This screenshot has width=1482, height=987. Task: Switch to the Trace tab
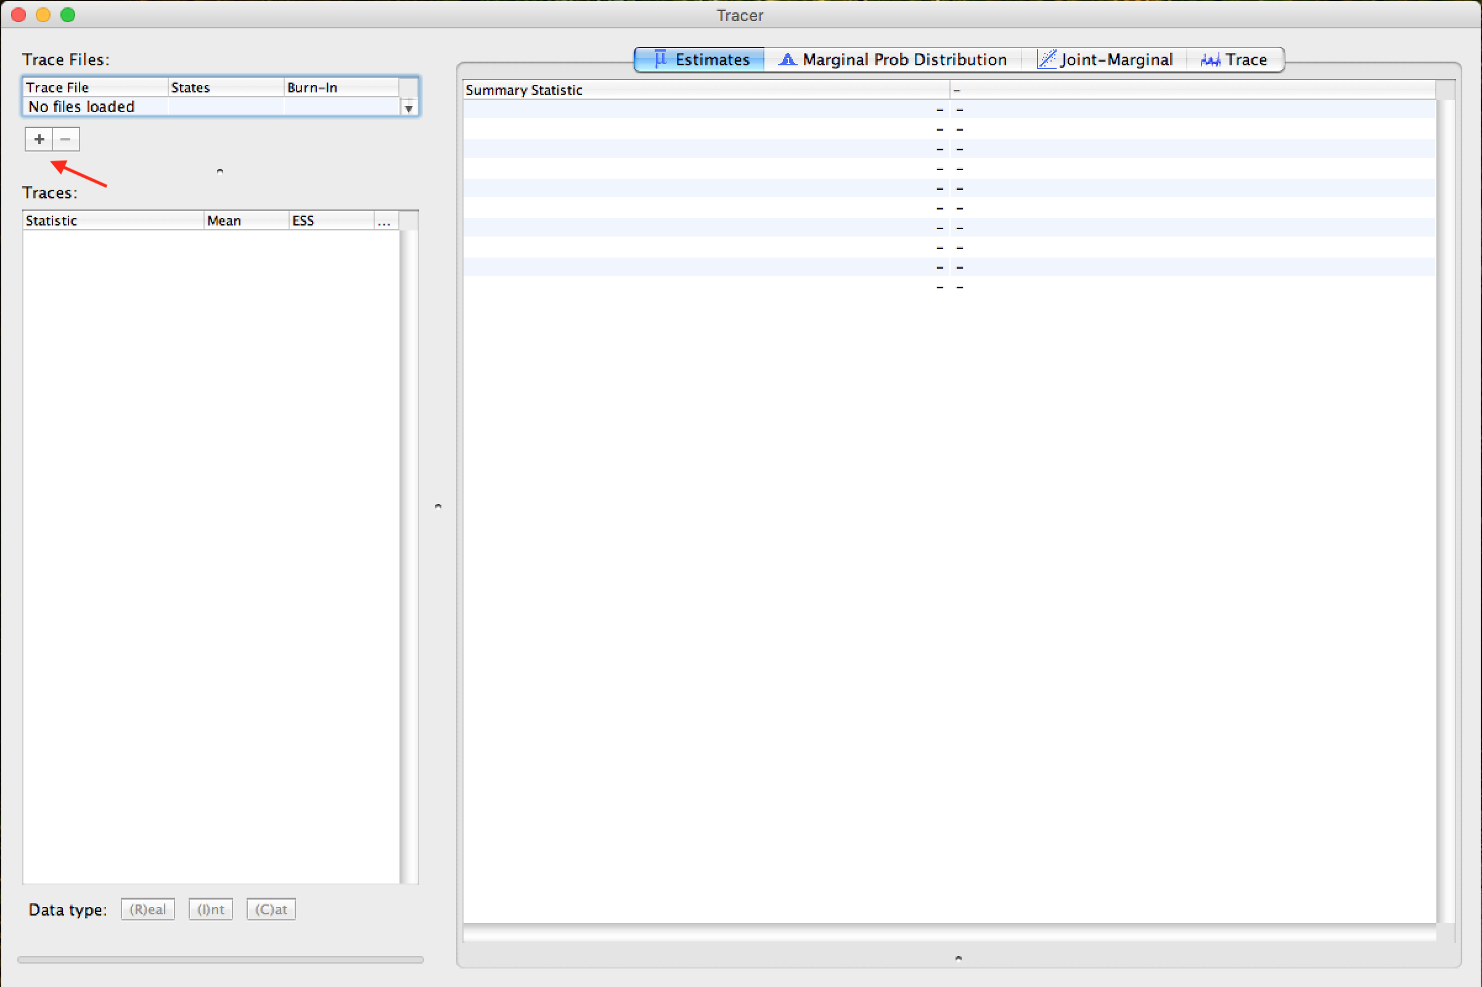pos(1234,60)
